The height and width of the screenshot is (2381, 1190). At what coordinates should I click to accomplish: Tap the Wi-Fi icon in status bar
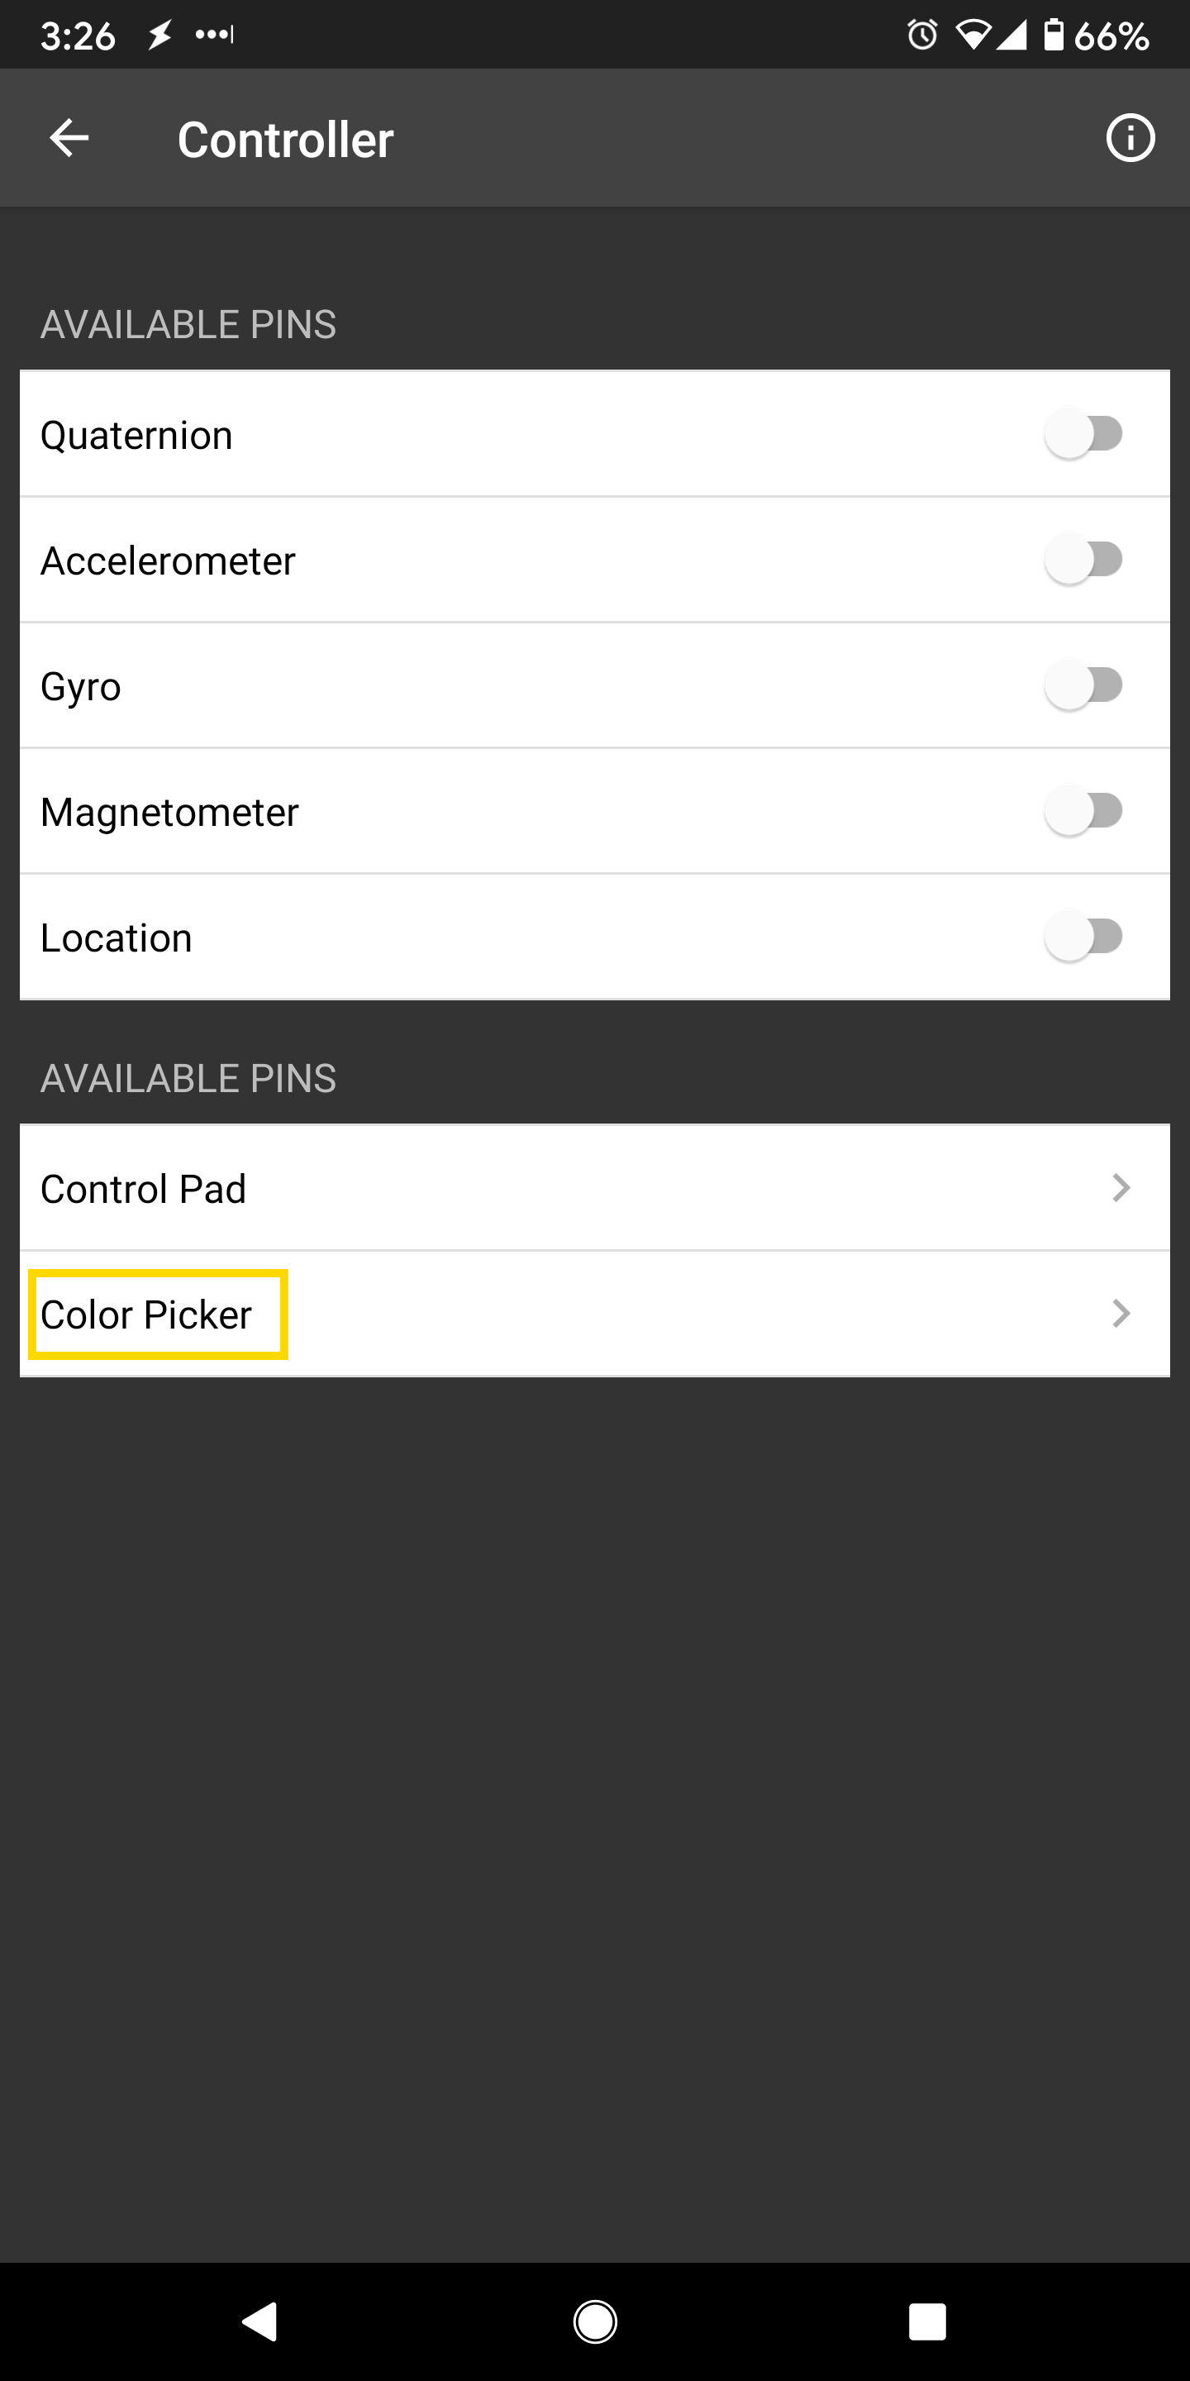click(972, 35)
